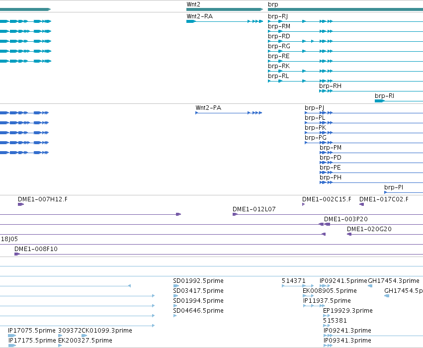Click the purple DME1-020G20 start glyph

[x=349, y=234]
